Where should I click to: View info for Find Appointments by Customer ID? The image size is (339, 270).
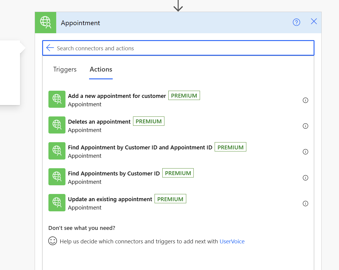click(x=305, y=178)
